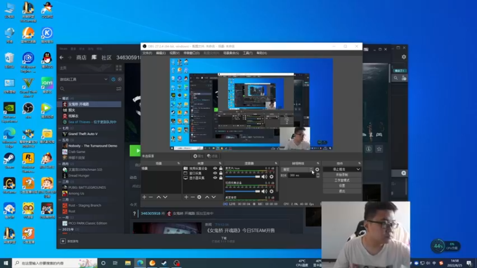Open the 游戏和工具 Steam category dropdown

pos(83,79)
